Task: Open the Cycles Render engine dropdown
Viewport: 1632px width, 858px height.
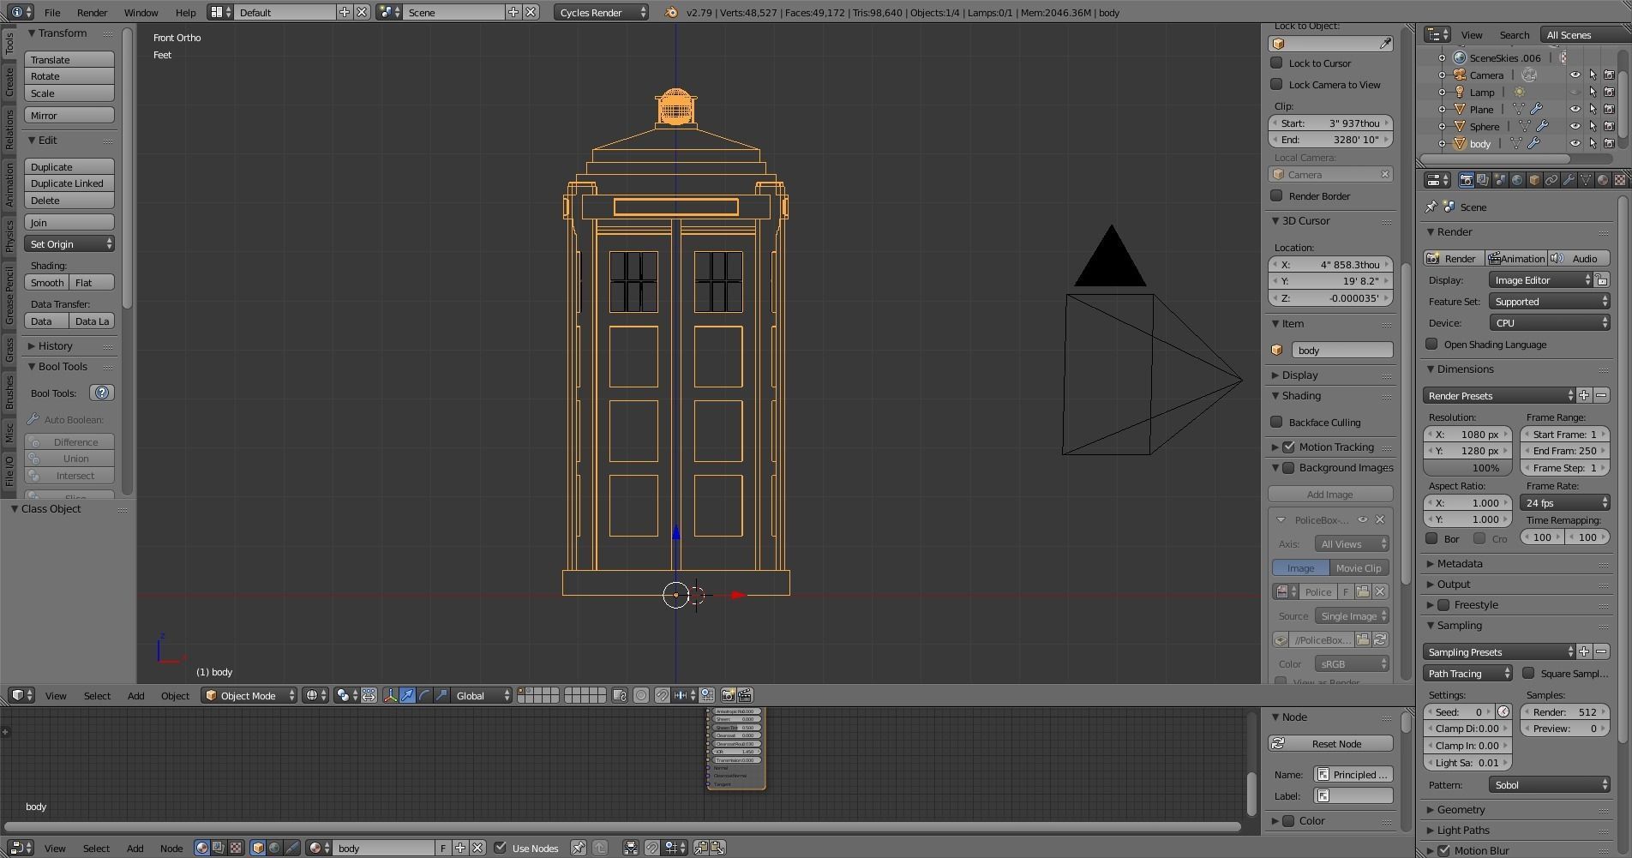Action: click(x=602, y=12)
